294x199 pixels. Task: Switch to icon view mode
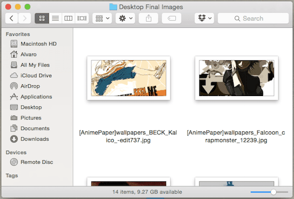point(42,18)
